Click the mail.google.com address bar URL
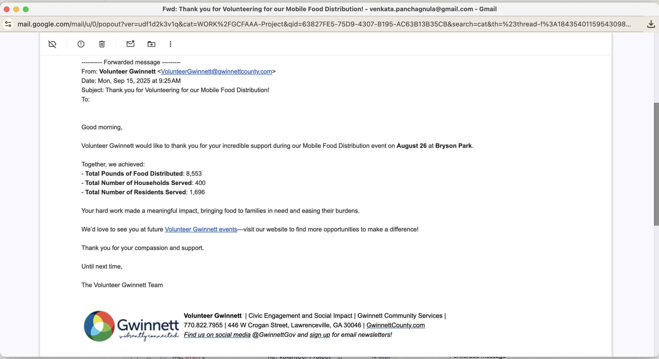Viewport: 659px width, 359px height. pyautogui.click(x=324, y=24)
